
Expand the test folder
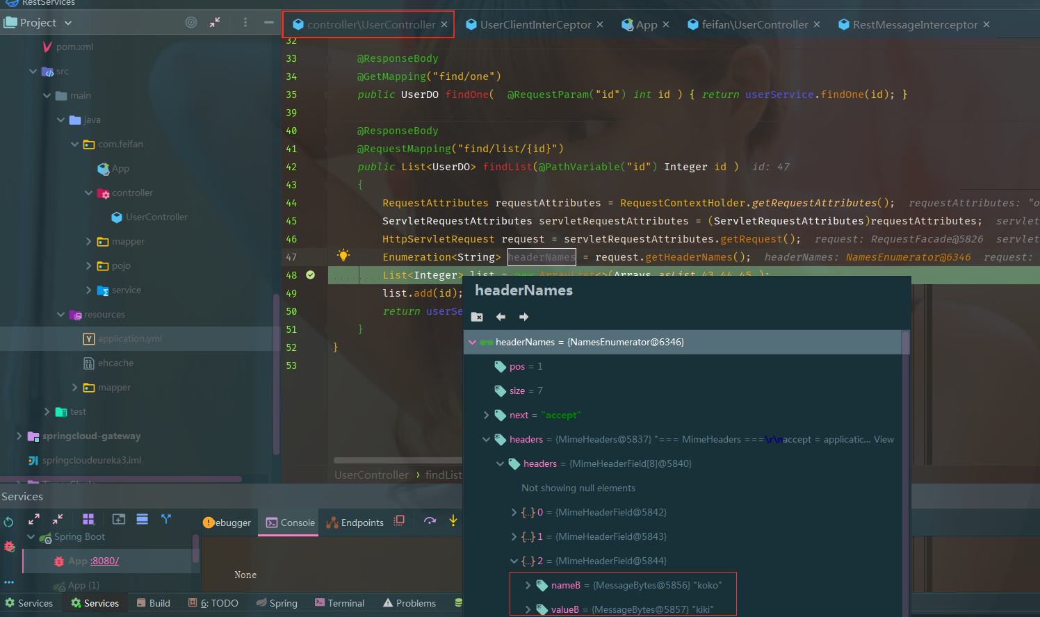(47, 411)
